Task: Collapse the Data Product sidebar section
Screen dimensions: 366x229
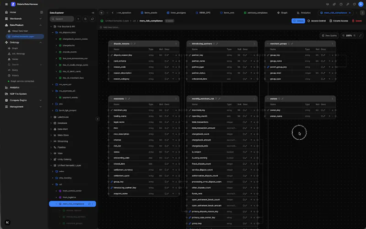Action: (40, 25)
